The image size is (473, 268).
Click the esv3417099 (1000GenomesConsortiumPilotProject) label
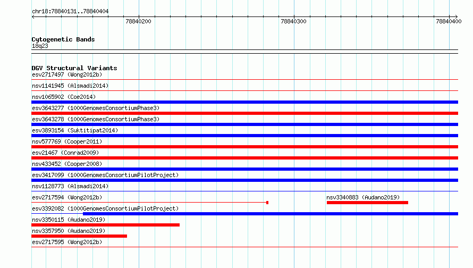pyautogui.click(x=105, y=175)
